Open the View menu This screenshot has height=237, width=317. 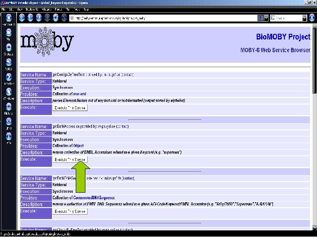tap(20, 10)
